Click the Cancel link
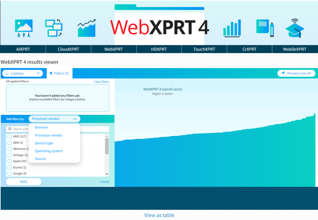The image size is (318, 220). point(104,182)
